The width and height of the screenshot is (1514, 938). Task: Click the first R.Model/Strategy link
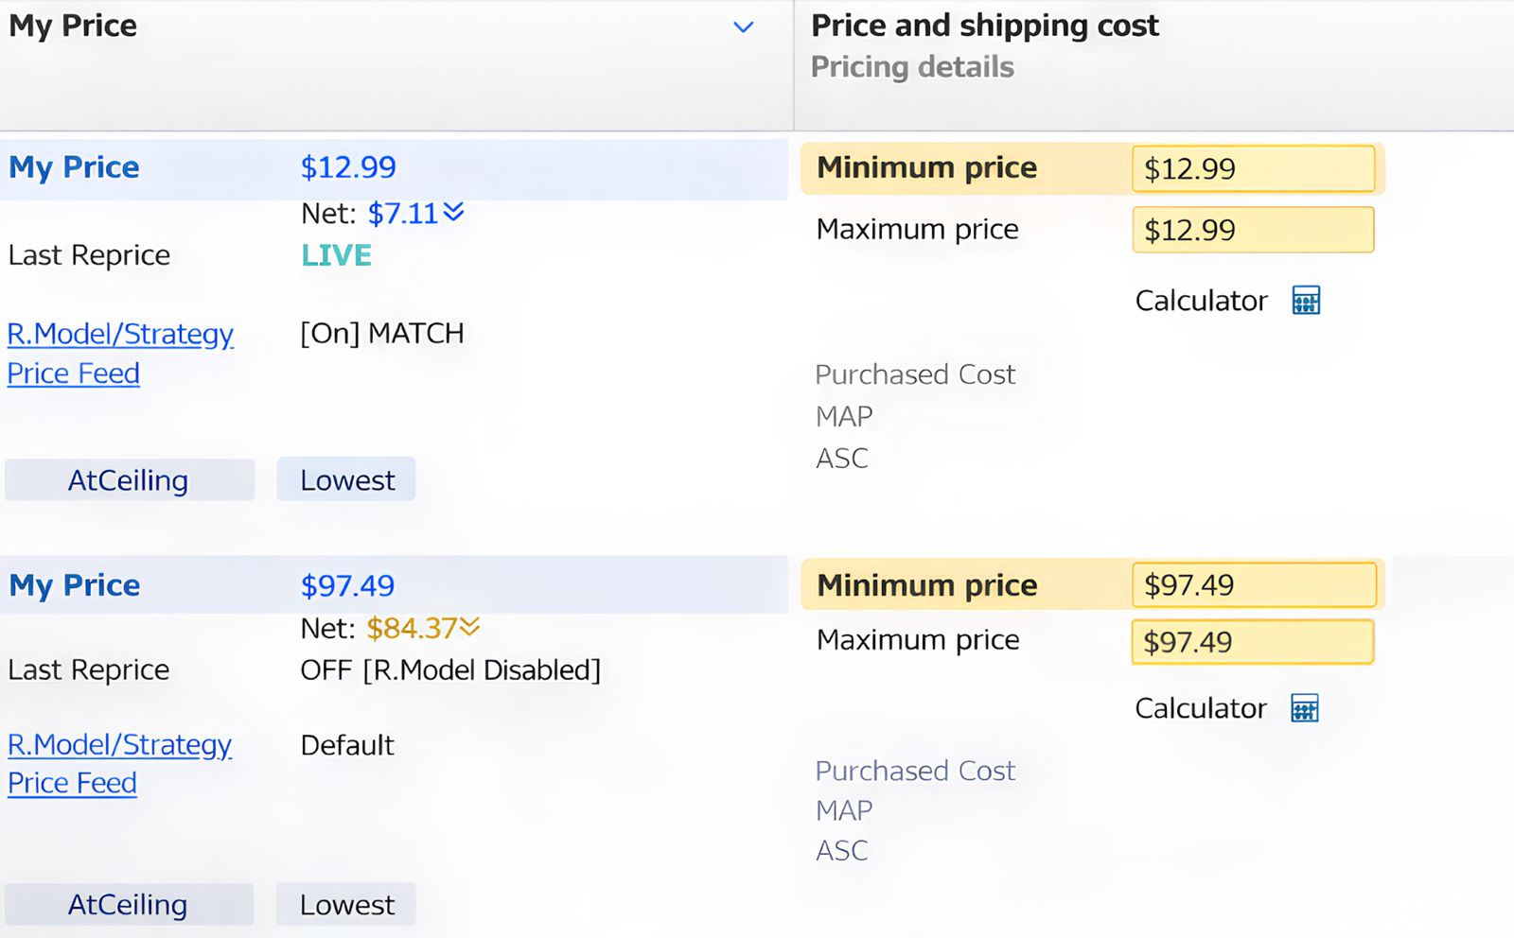coord(120,334)
